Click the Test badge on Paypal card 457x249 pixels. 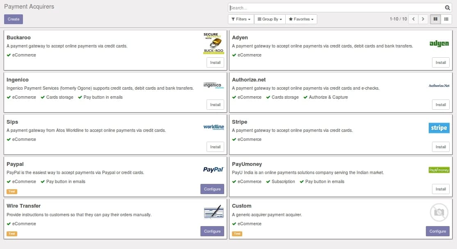[12, 192]
